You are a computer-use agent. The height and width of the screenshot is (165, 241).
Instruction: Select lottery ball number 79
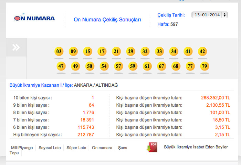(x=205, y=66)
